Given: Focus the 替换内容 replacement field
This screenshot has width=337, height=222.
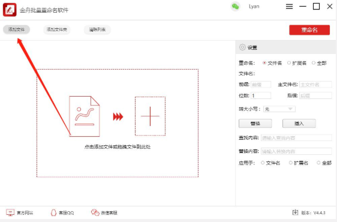Looking at the screenshot, I should [x=296, y=151].
